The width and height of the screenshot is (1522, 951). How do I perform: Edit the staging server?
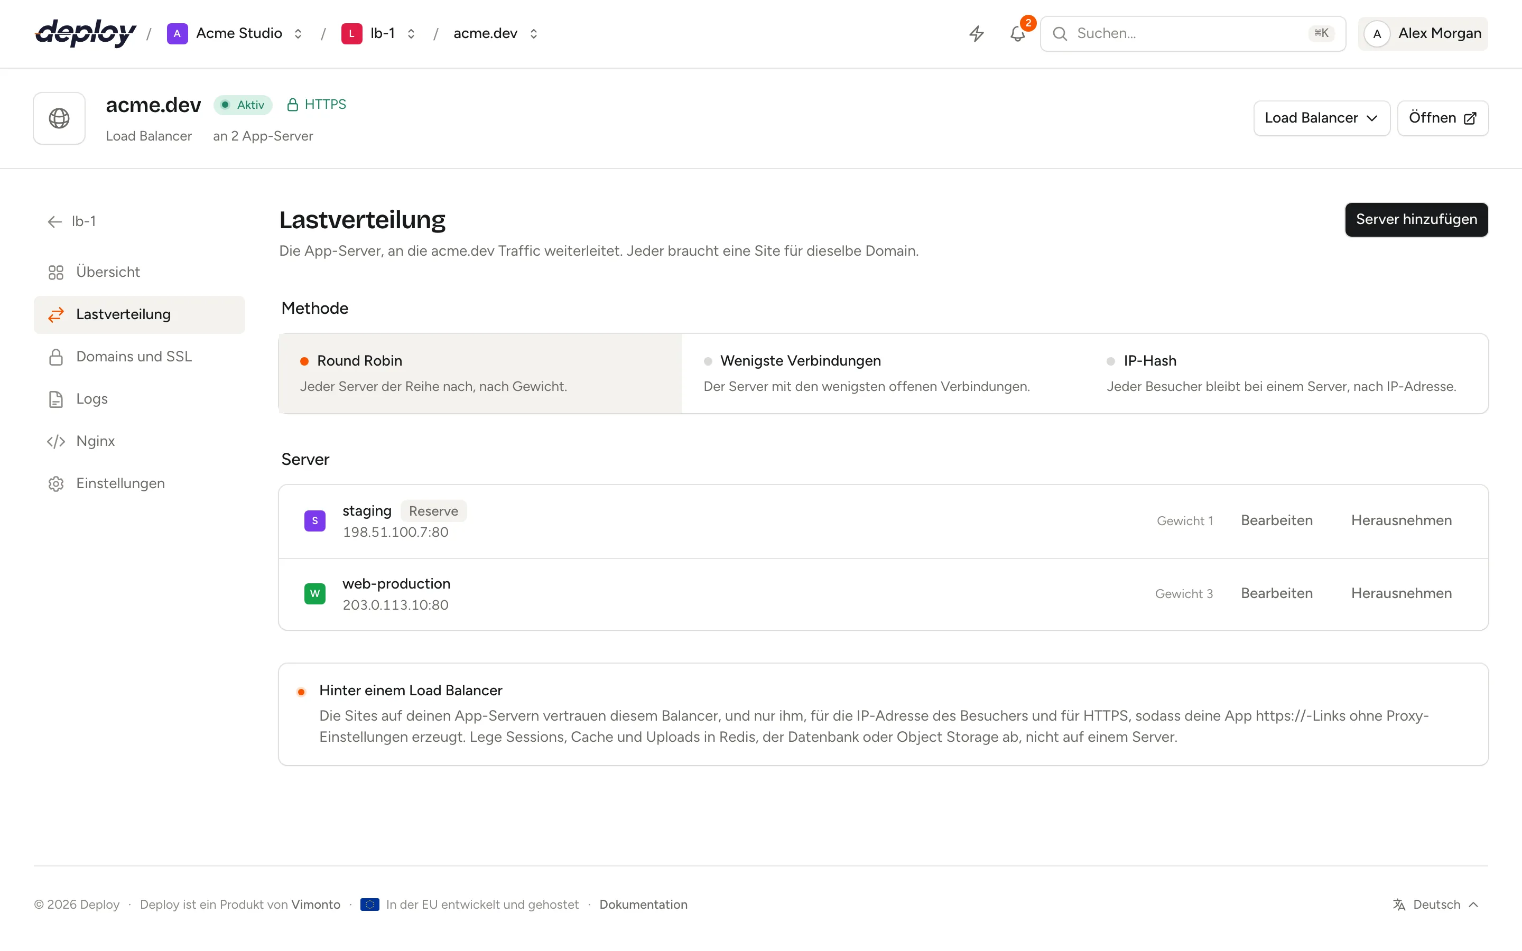tap(1277, 521)
